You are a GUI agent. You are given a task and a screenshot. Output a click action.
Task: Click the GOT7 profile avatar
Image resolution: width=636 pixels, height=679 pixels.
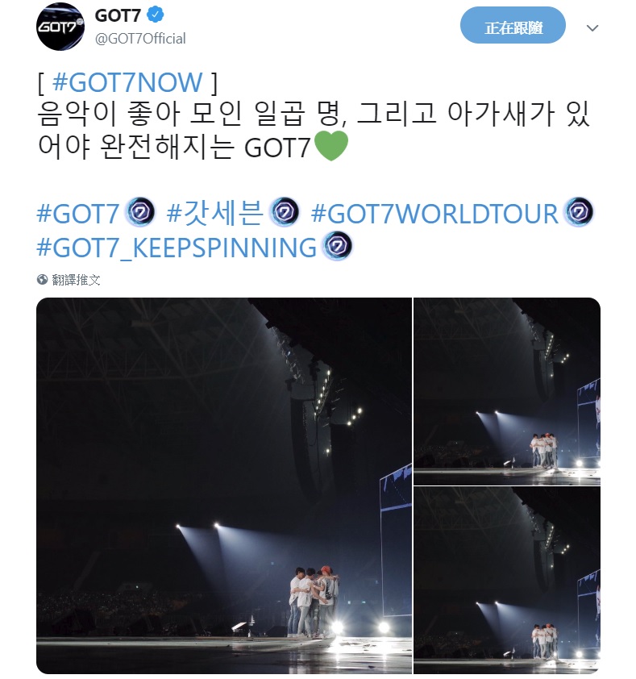[60, 27]
